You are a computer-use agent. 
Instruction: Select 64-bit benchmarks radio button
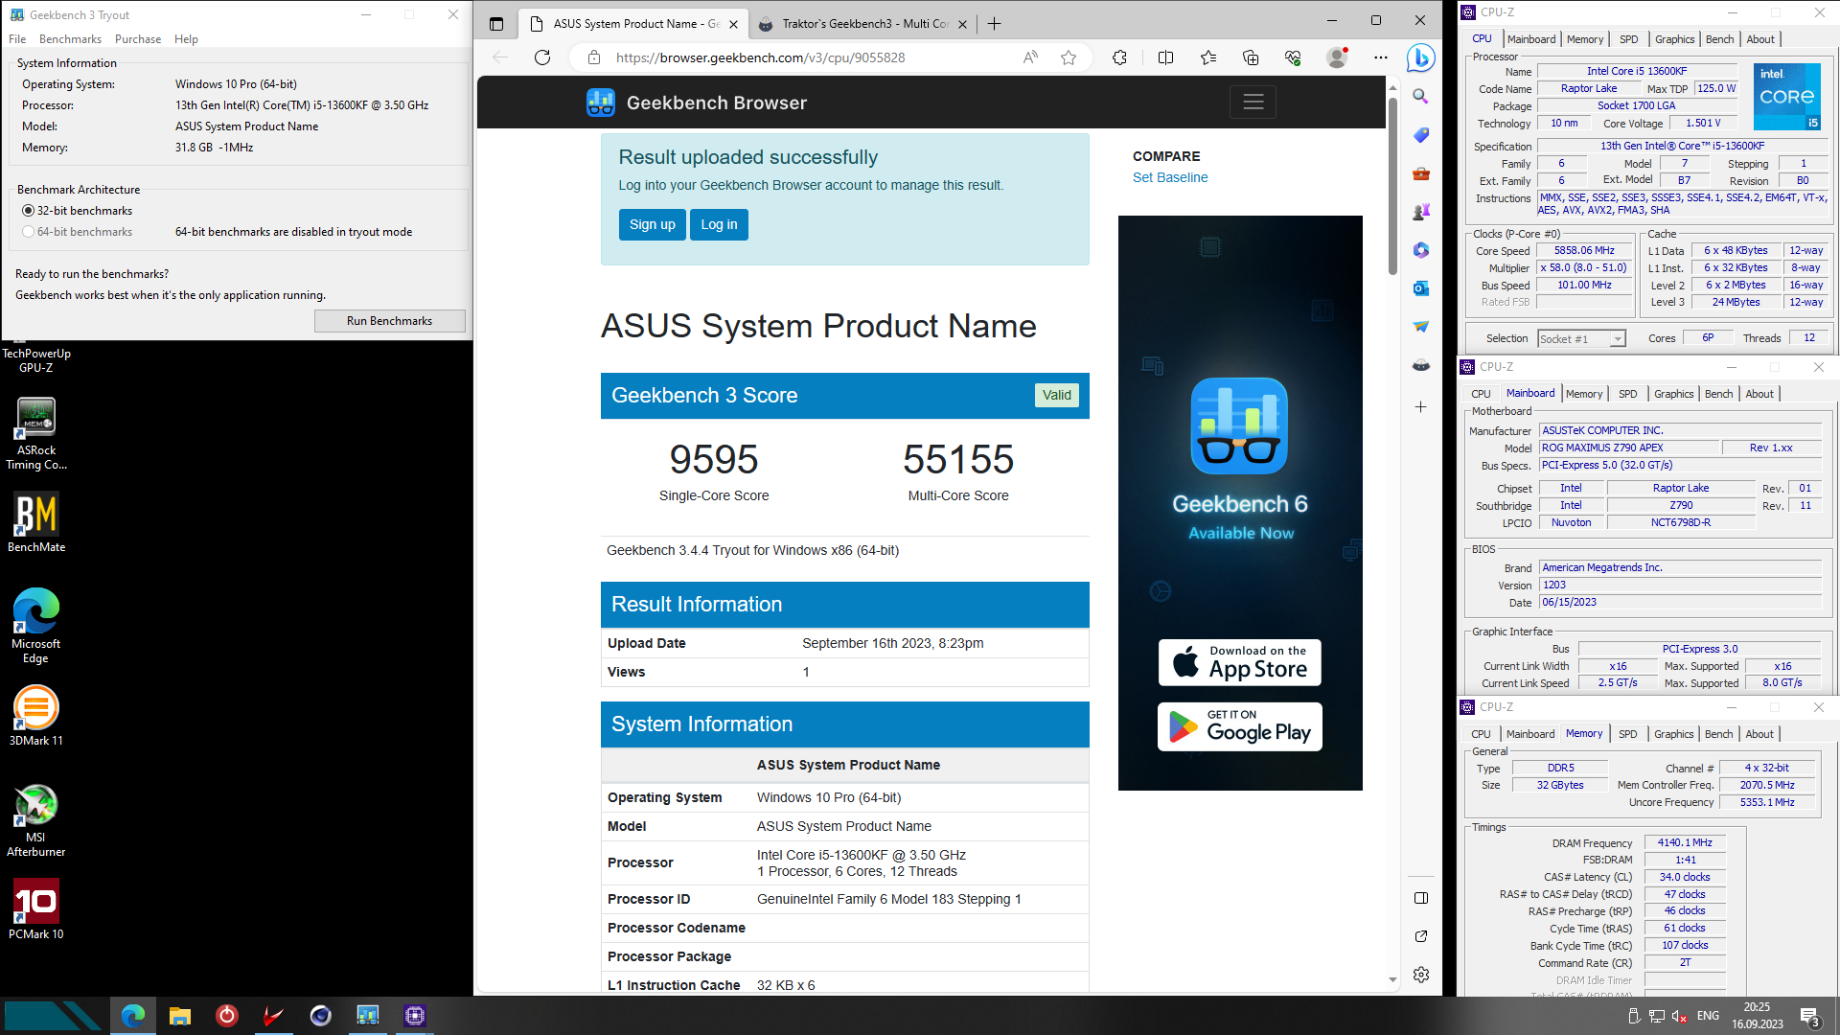pos(28,232)
